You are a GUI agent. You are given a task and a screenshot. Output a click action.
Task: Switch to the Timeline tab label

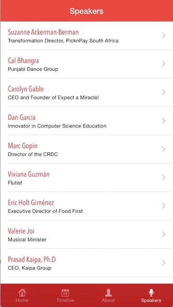coord(65,300)
